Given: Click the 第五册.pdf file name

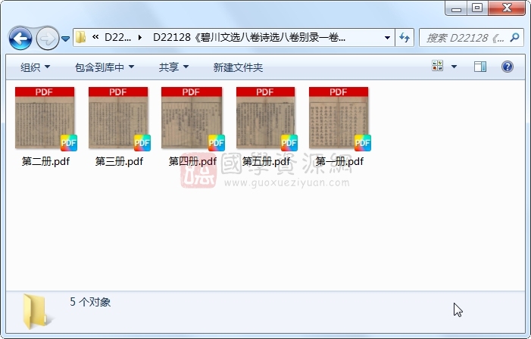Looking at the screenshot, I should [x=266, y=161].
